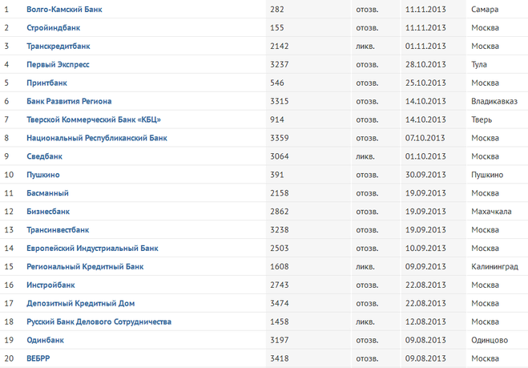Select license number 2862
Image resolution: width=528 pixels, height=368 pixels.
[x=279, y=212]
